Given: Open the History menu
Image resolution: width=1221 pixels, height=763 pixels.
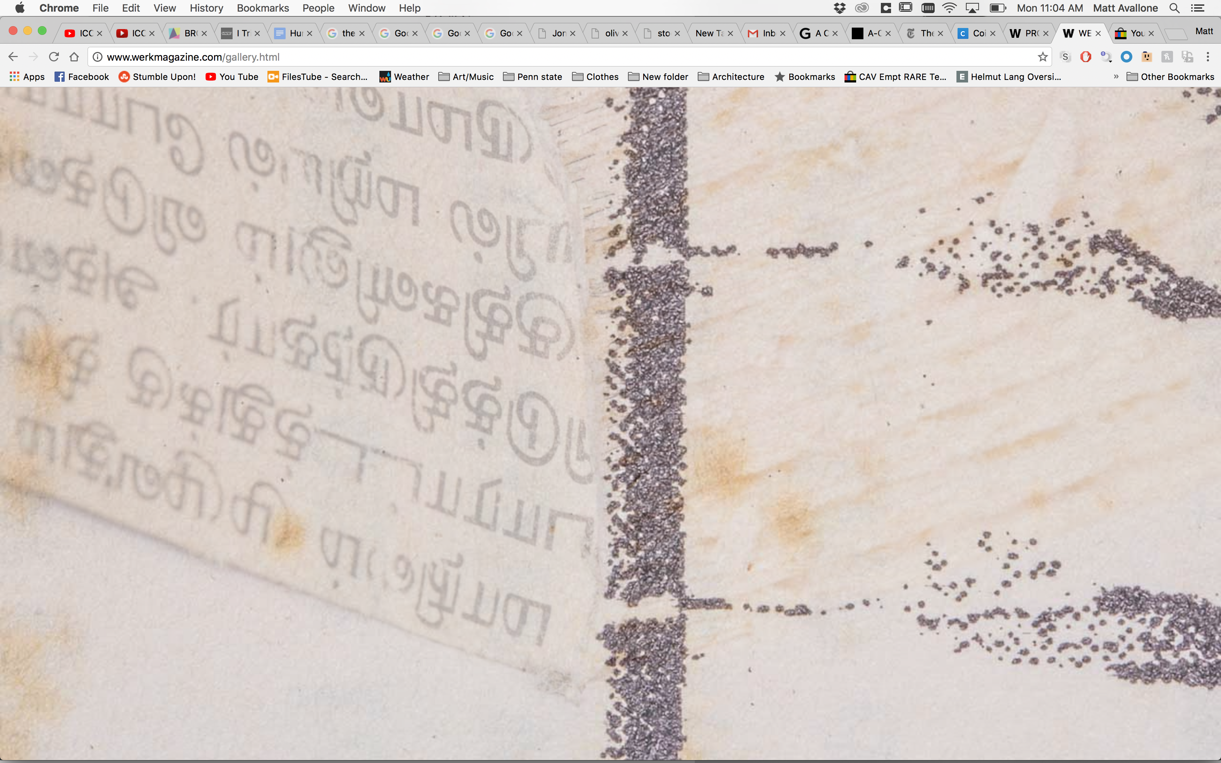Looking at the screenshot, I should 206,8.
